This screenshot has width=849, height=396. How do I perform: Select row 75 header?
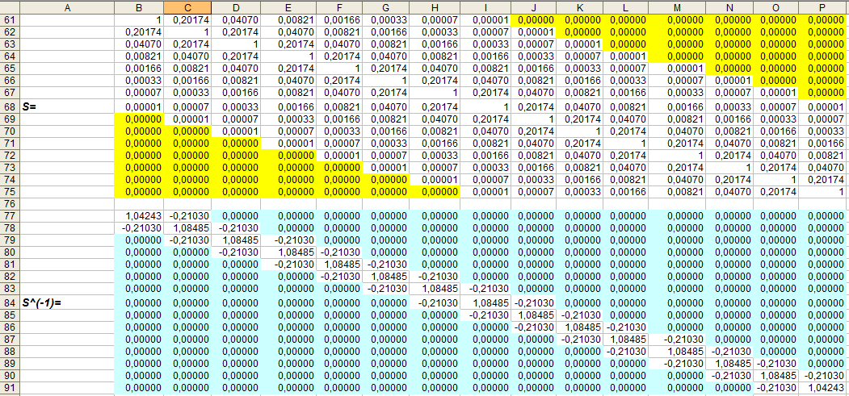[x=11, y=192]
